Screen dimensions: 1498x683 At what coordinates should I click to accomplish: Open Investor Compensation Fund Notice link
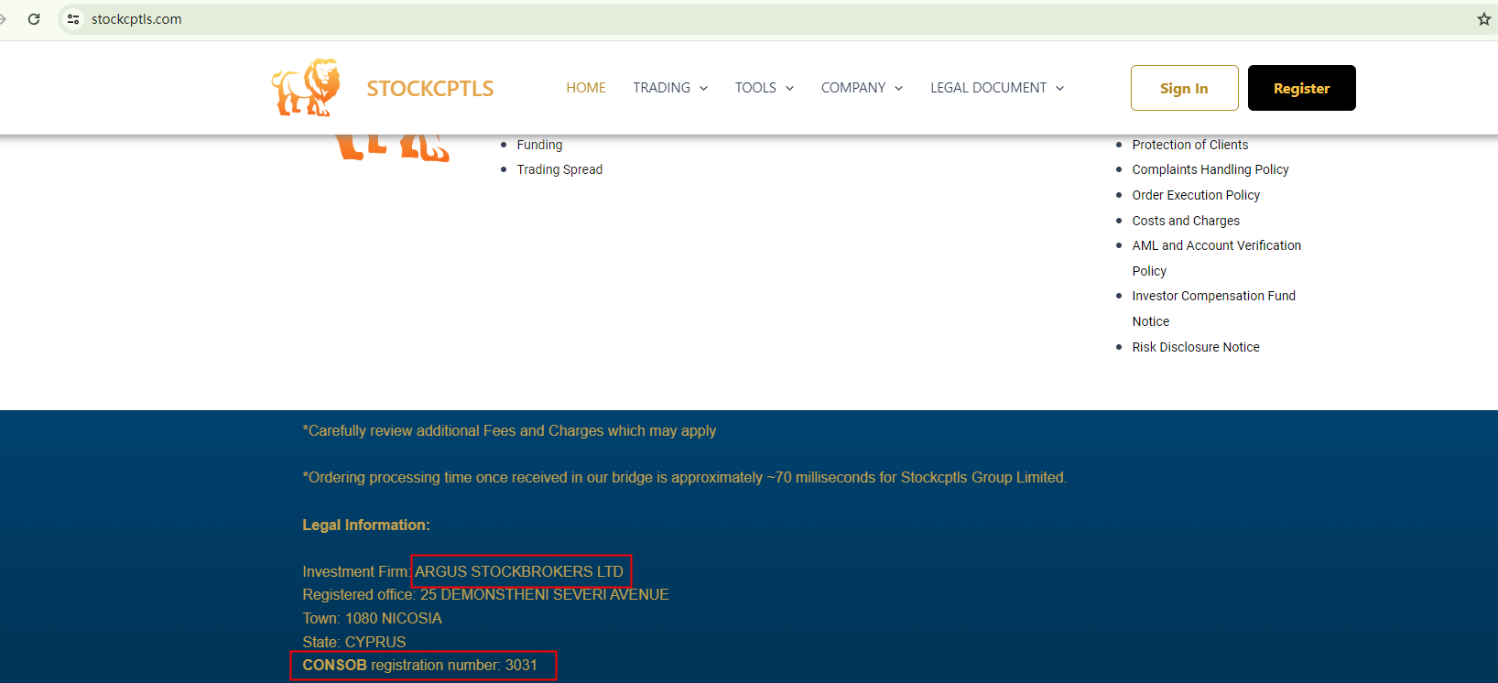[x=1213, y=309]
